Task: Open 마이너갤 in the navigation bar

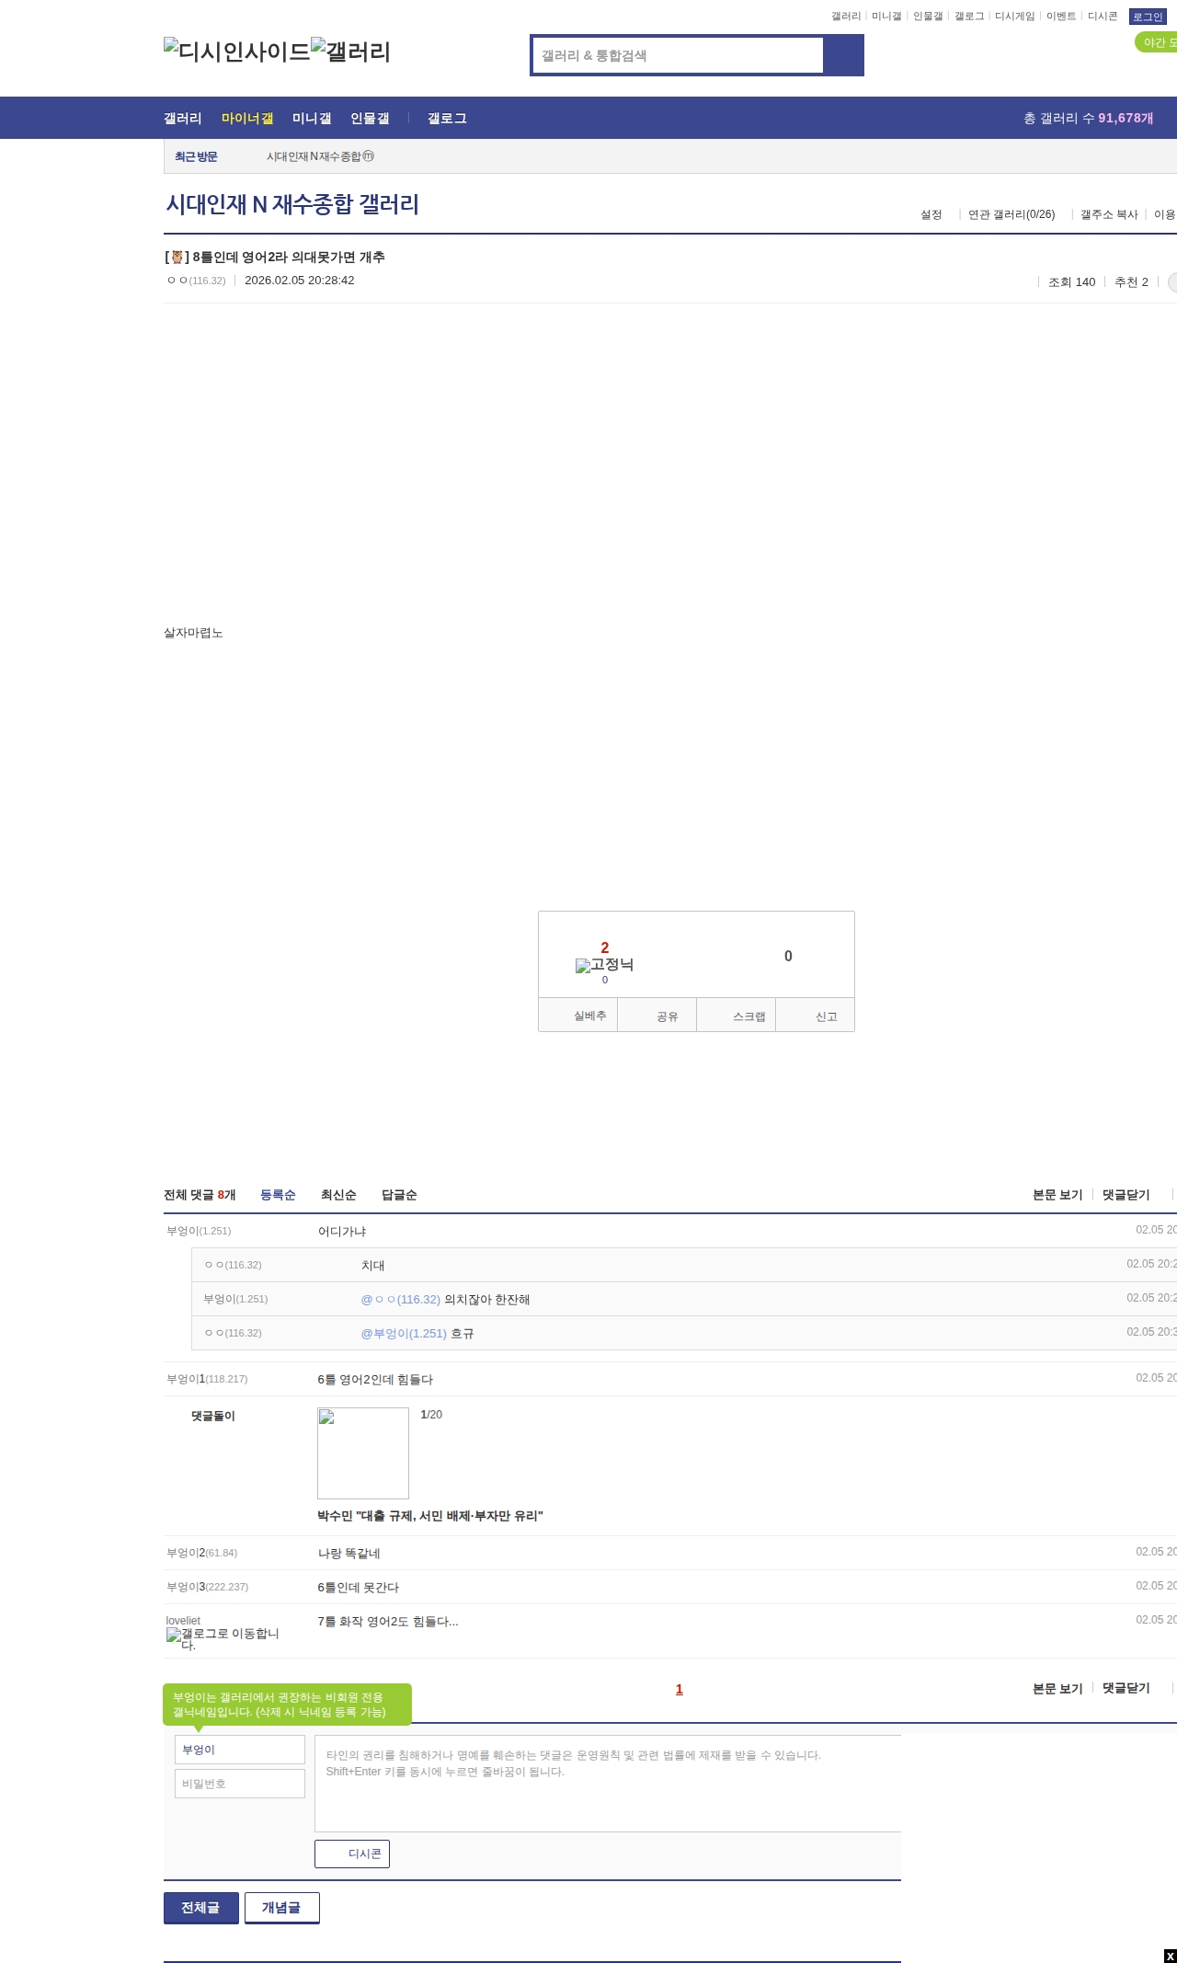Action: [247, 118]
